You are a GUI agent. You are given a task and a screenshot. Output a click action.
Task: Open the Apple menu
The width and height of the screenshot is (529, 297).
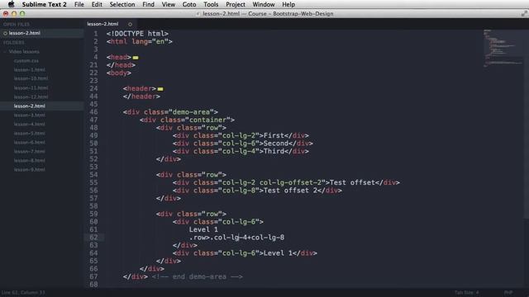[x=11, y=4]
